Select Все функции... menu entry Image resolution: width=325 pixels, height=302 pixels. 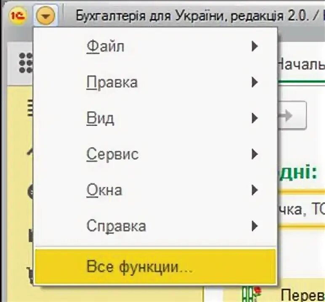pos(155,266)
